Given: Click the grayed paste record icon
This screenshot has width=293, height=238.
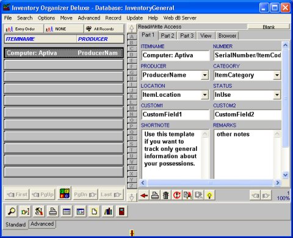Looking at the screenshot, I should pos(198,195).
